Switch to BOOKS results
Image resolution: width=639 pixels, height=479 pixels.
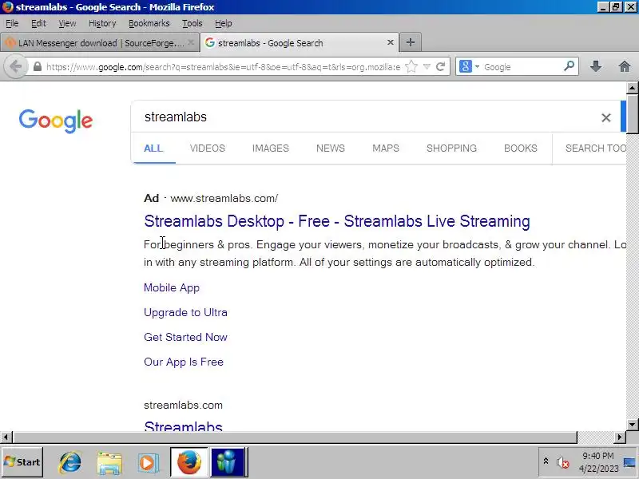point(521,148)
